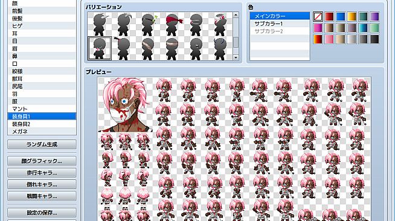The width and height of the screenshot is (395, 221).
Task: Choose 目 in the parts list
Action: click(42, 41)
